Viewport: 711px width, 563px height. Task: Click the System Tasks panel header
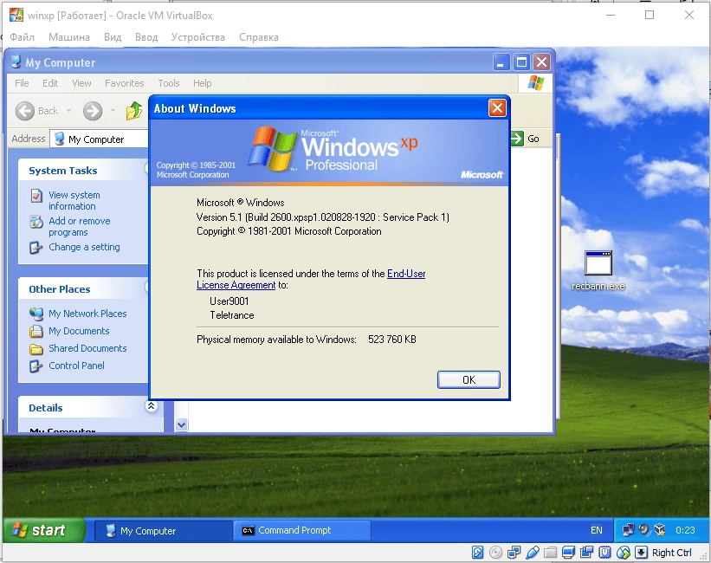coord(84,171)
